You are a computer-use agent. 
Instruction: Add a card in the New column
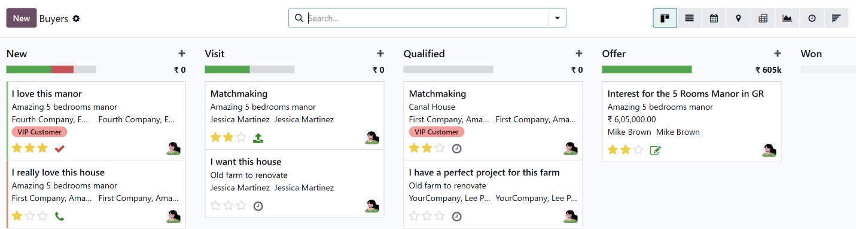coord(181,54)
